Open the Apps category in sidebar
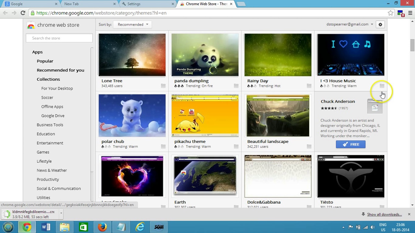The width and height of the screenshot is (415, 233). pos(37,52)
